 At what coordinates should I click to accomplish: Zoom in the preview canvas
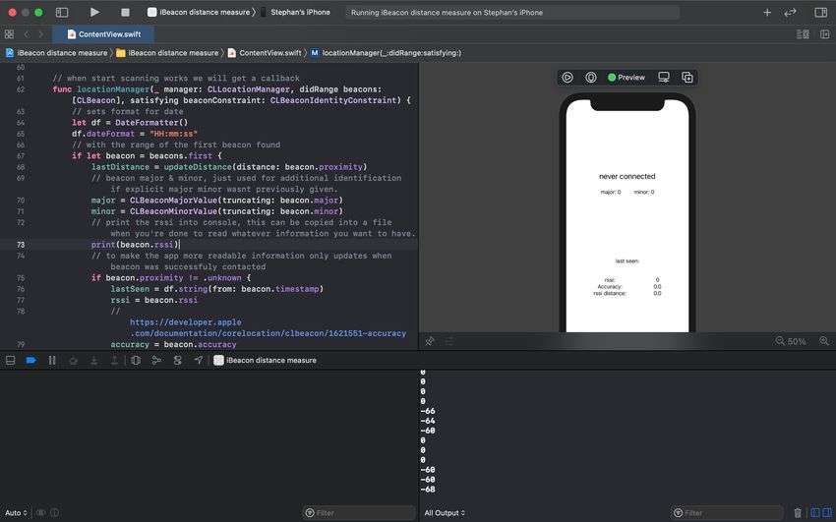point(824,341)
